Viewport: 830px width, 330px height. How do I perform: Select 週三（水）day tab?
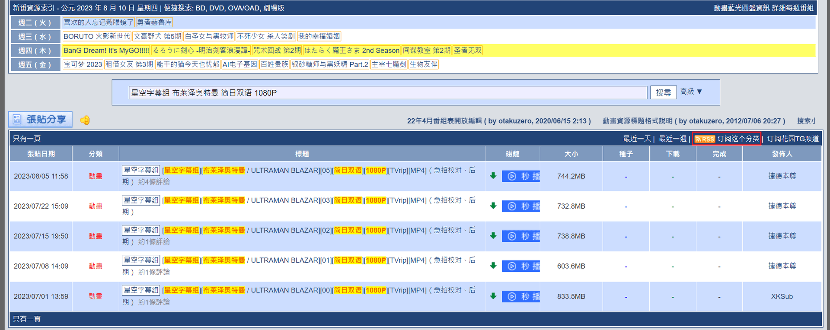click(35, 37)
